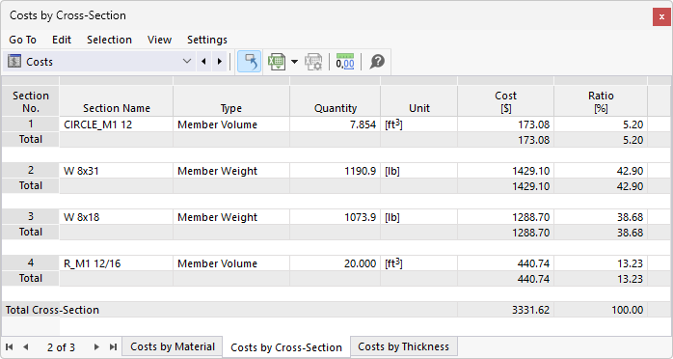Switch to Costs by Thickness tab

point(403,346)
